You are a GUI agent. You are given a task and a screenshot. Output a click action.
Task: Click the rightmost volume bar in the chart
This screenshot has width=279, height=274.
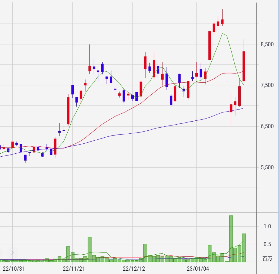(244, 248)
